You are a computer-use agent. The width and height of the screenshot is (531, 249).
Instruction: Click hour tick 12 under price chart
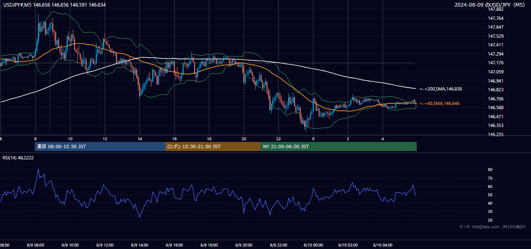pyautogui.click(x=105, y=139)
